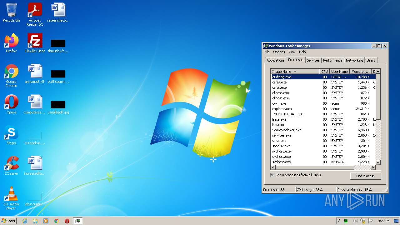Select SearchIndexer.exe process row
Image resolution: width=400 pixels, height=225 pixels.
pyautogui.click(x=323, y=130)
